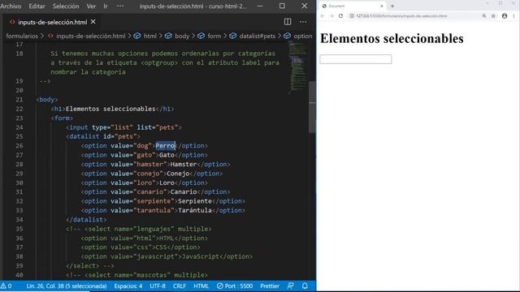Open the Ver menu
Image resolution: width=520 pixels, height=292 pixels.
click(91, 6)
